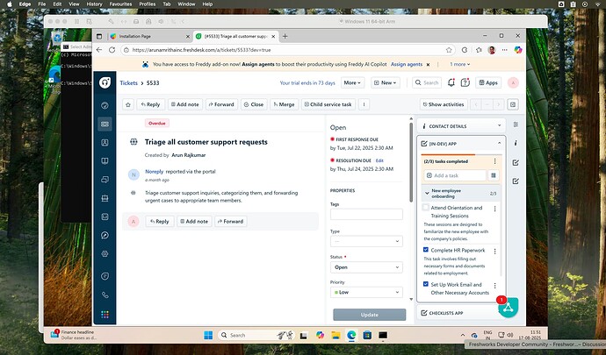Open the phone icon in the left sidebar
606x355 pixels.
coord(105,295)
